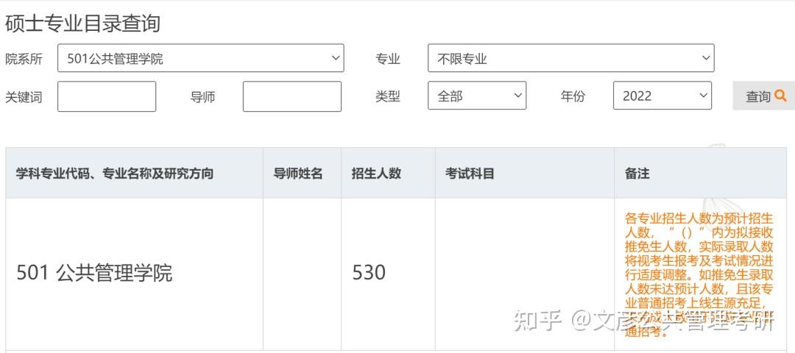Click the search magnifier icon on 查询

[x=780, y=95]
